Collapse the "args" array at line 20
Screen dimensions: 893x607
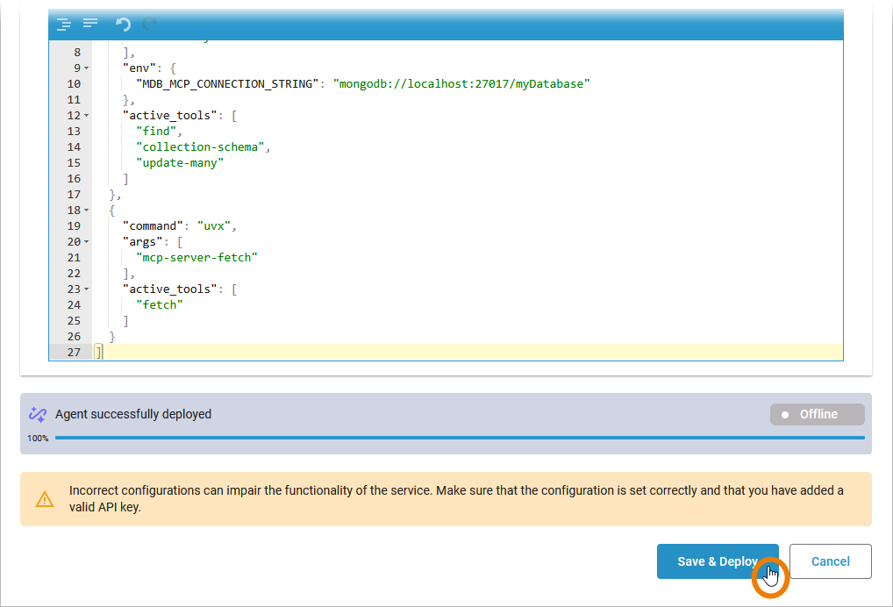[86, 242]
